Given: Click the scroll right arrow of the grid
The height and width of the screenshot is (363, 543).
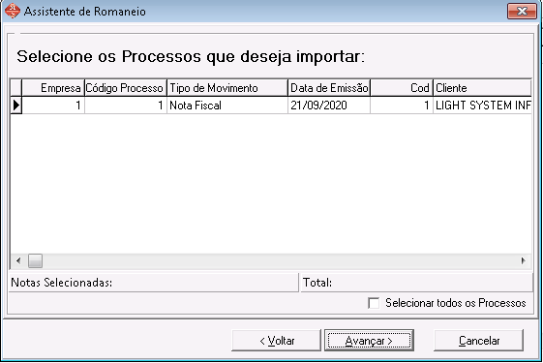Looking at the screenshot, I should pos(524,260).
